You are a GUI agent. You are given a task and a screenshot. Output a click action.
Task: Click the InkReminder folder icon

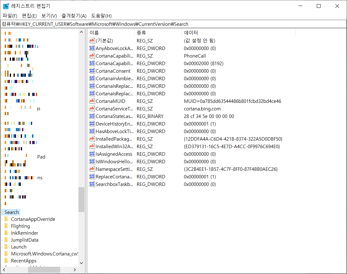pyautogui.click(x=6, y=233)
